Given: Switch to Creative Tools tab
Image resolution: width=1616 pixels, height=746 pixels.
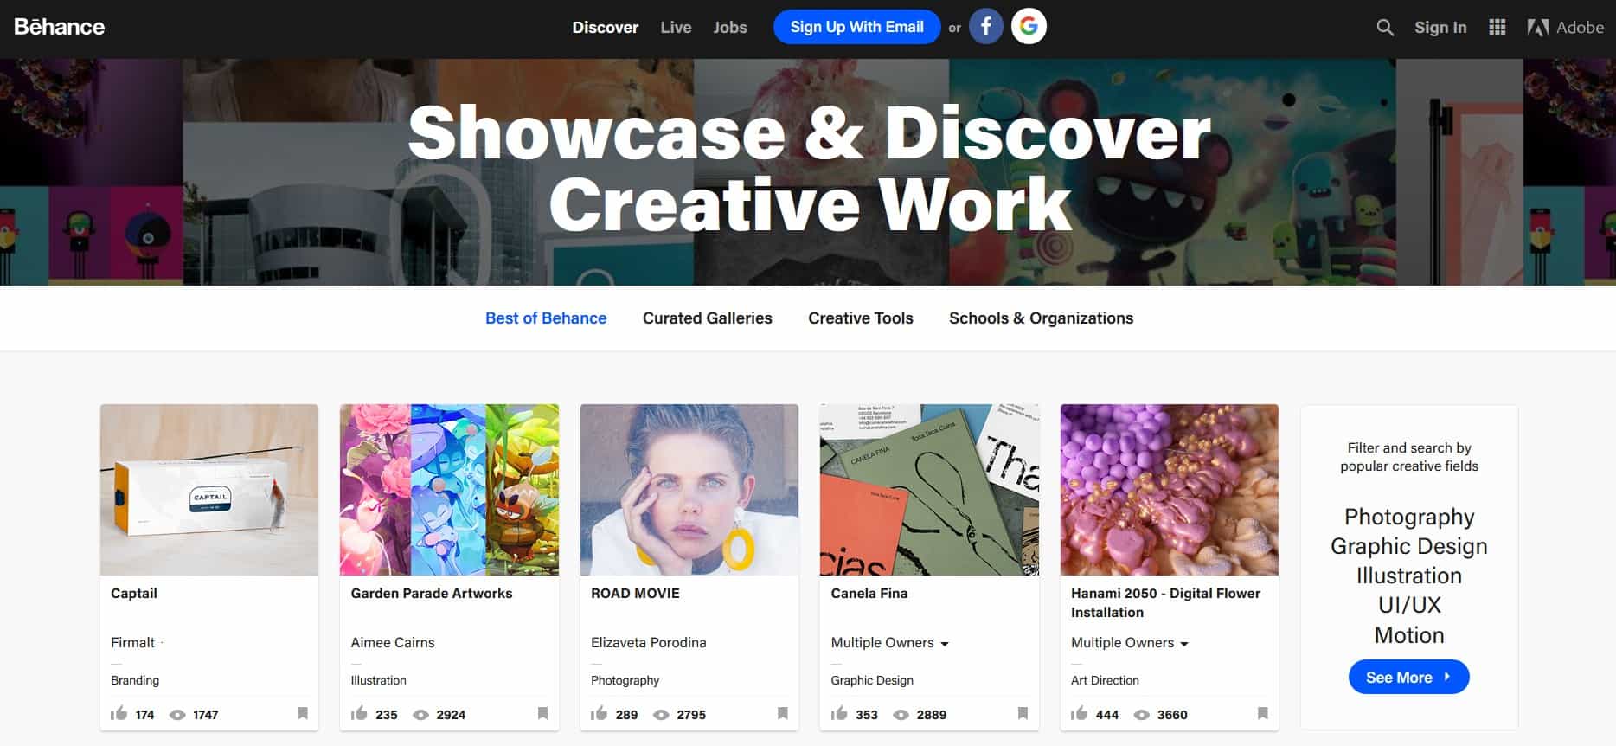Looking at the screenshot, I should [x=861, y=318].
